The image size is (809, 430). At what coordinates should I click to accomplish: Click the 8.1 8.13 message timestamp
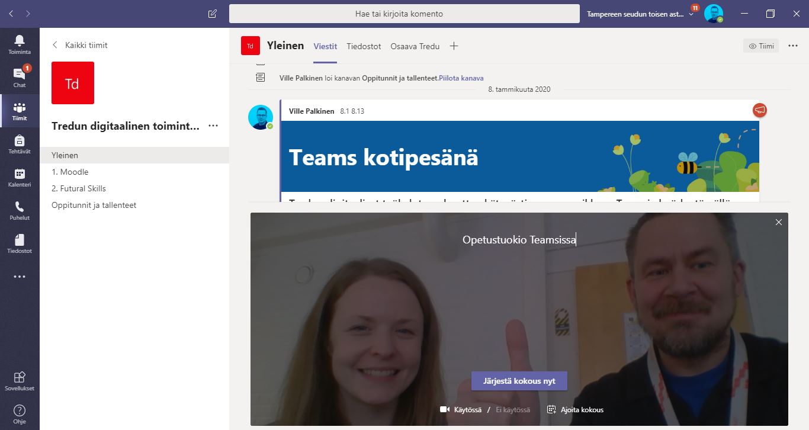point(352,111)
